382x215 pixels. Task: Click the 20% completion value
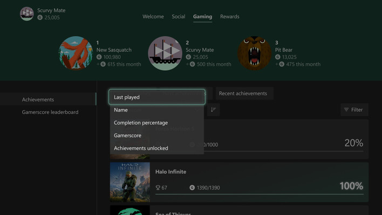pyautogui.click(x=354, y=143)
